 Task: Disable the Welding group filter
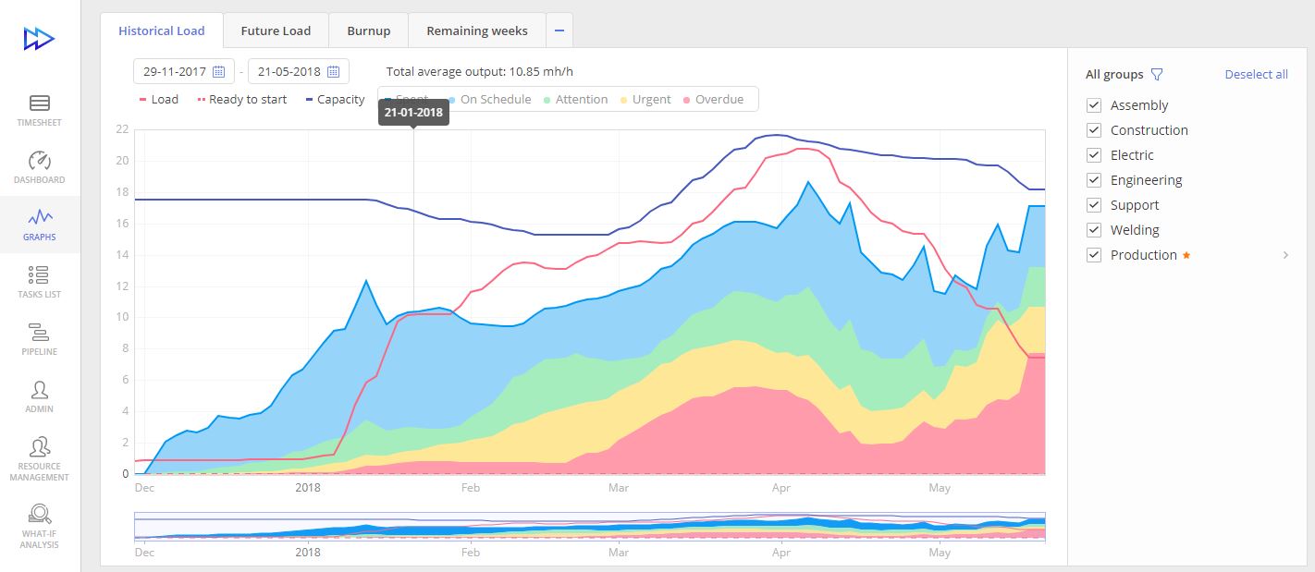pyautogui.click(x=1094, y=229)
